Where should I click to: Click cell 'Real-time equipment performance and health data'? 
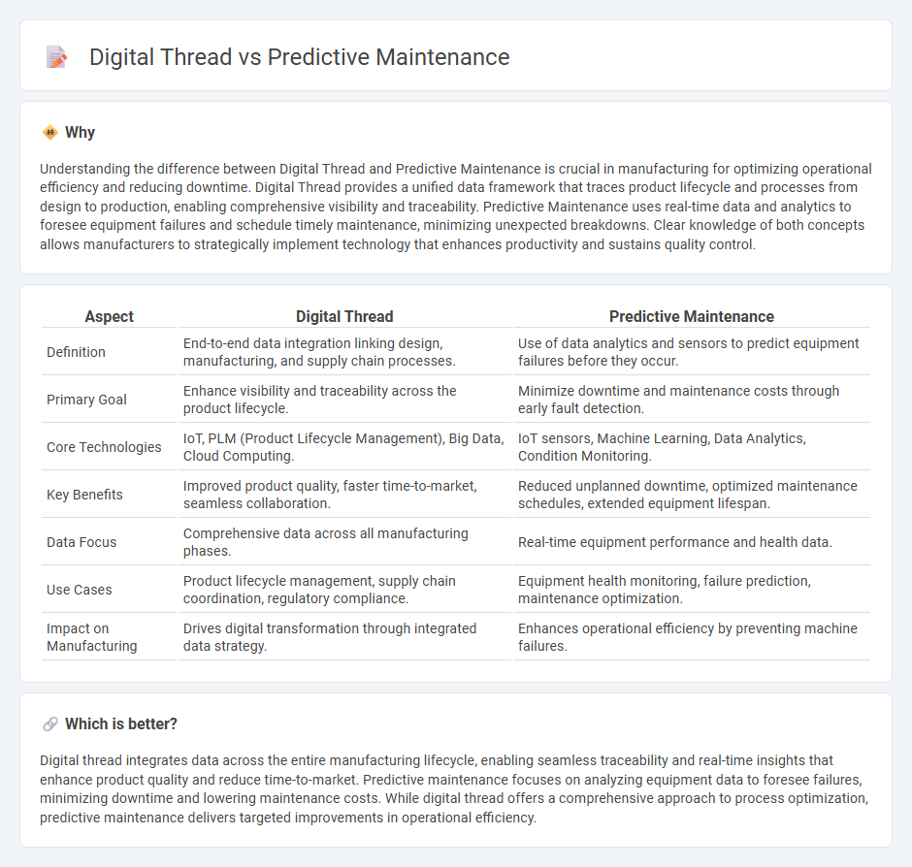692,542
